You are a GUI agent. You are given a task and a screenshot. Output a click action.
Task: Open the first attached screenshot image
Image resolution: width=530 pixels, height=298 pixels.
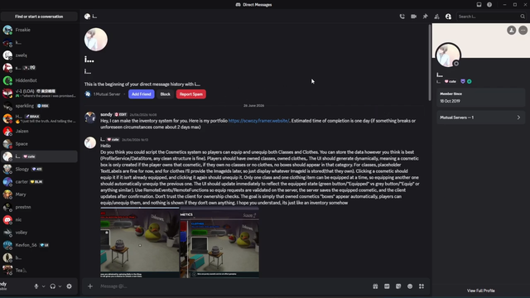140,243
